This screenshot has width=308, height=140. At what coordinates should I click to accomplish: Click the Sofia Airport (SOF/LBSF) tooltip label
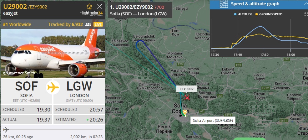213,121
